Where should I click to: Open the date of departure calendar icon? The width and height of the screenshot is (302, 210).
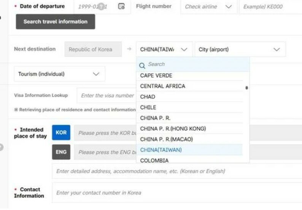click(121, 6)
